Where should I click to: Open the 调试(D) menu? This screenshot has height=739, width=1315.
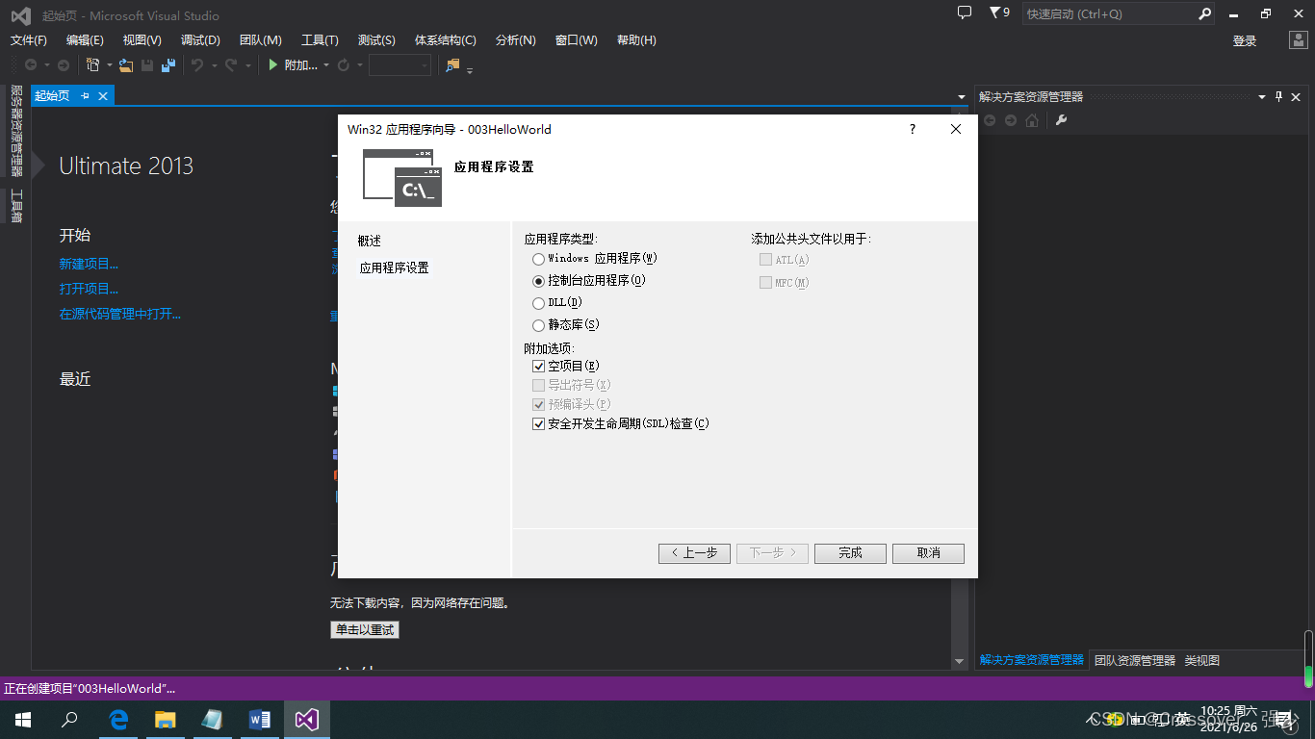tap(200, 40)
